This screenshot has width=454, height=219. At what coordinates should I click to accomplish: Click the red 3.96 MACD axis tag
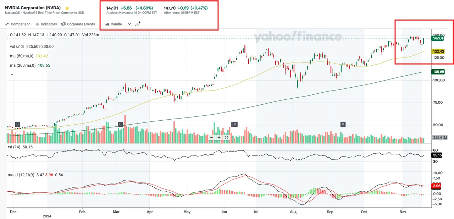[x=437, y=186]
